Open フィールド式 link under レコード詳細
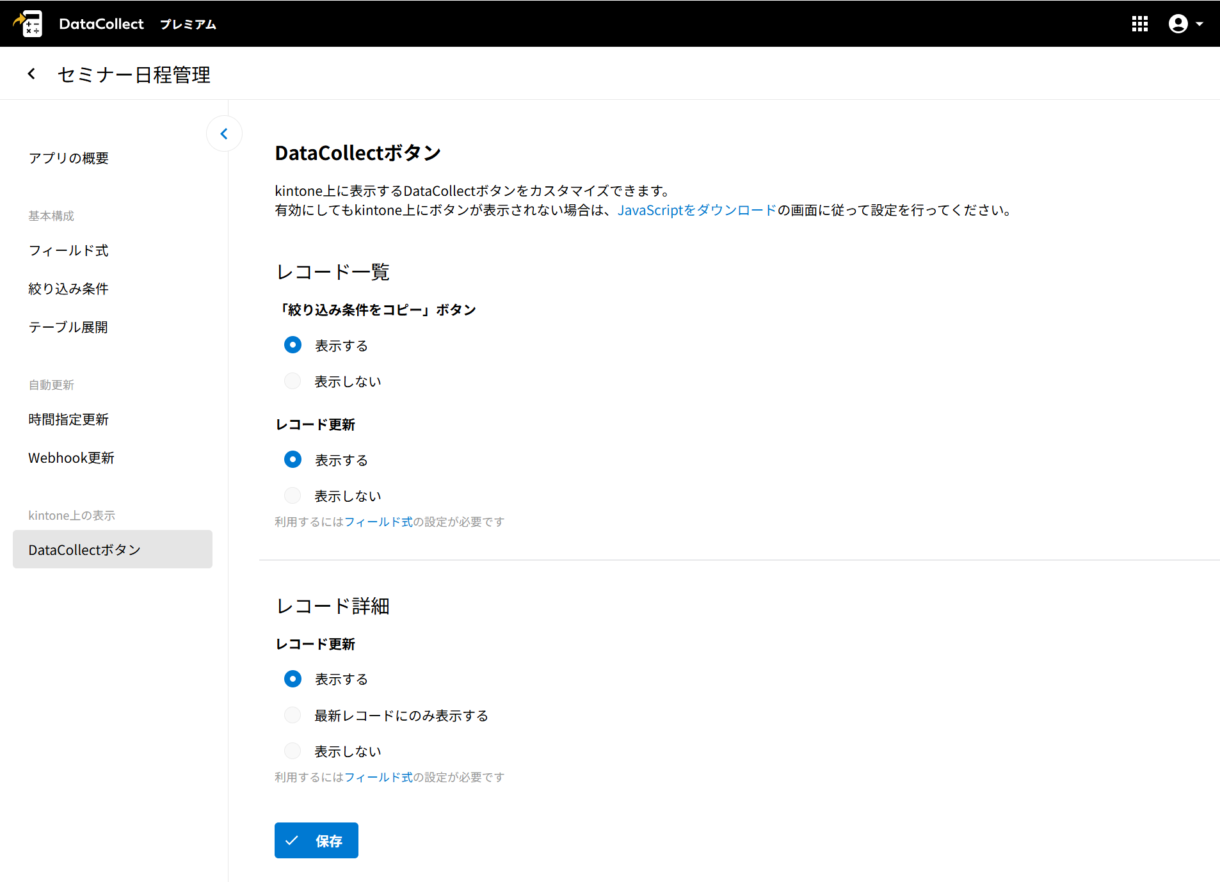Screen dimensions: 1220x882 pyautogui.click(x=378, y=777)
